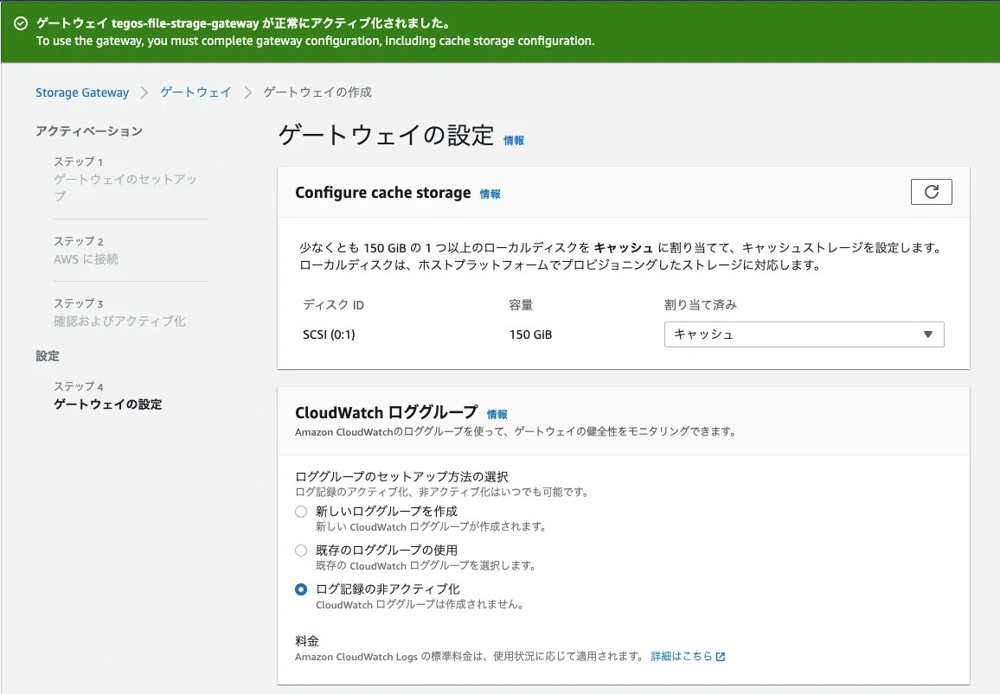Click ステップ4 ゲートウェイの設定 sidebar item
The height and width of the screenshot is (694, 1000).
107,404
